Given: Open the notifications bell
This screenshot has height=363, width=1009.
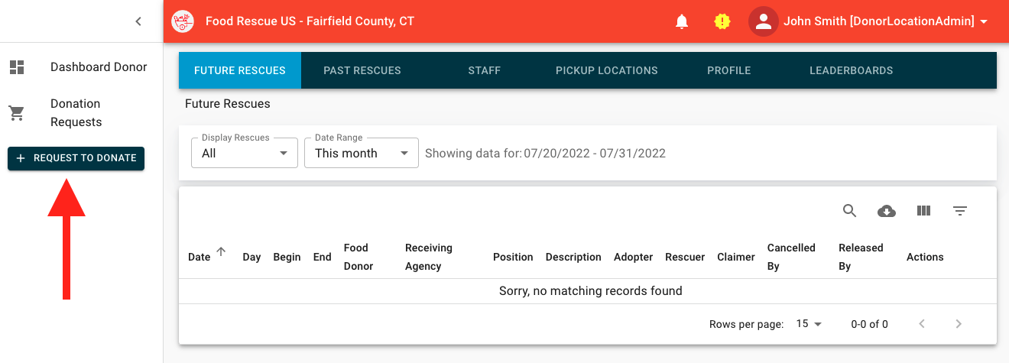Looking at the screenshot, I should 682,21.
